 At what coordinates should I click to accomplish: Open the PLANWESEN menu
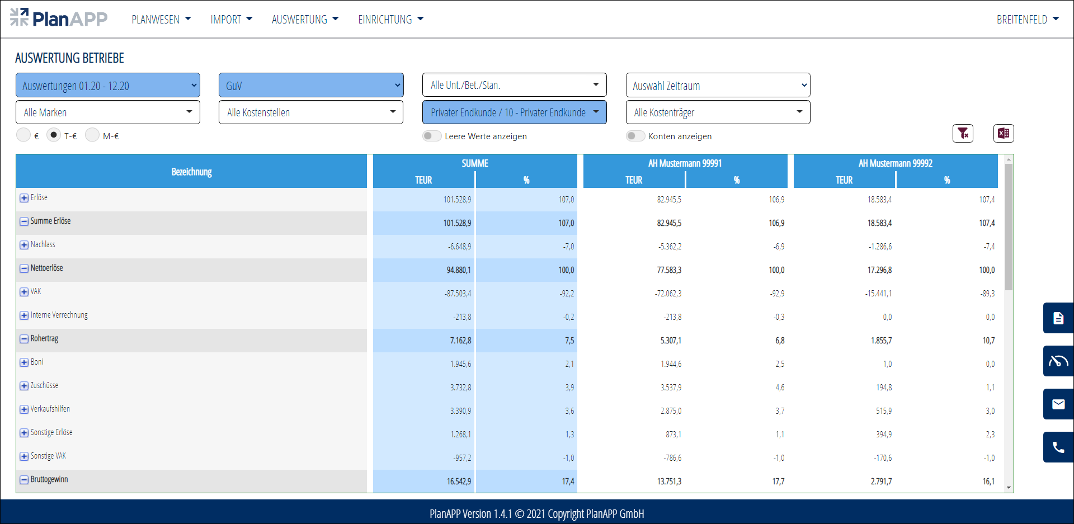coord(161,20)
